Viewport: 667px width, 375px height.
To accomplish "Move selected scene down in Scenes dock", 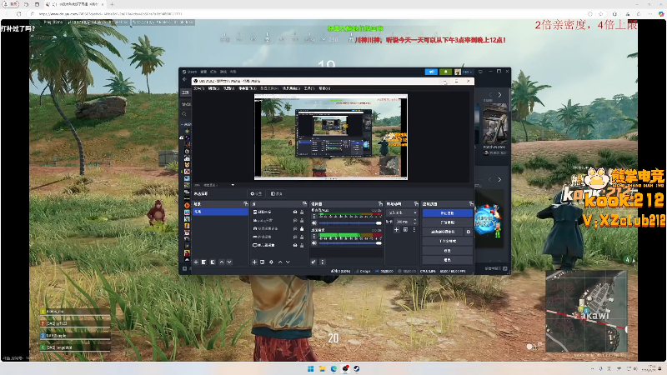I will (x=229, y=262).
